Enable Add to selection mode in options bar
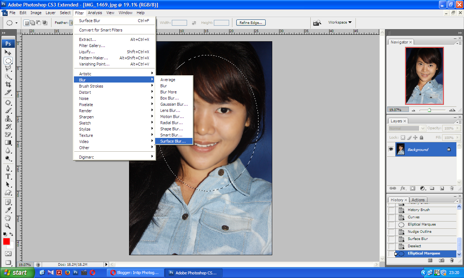The image size is (464, 278). 33,23
